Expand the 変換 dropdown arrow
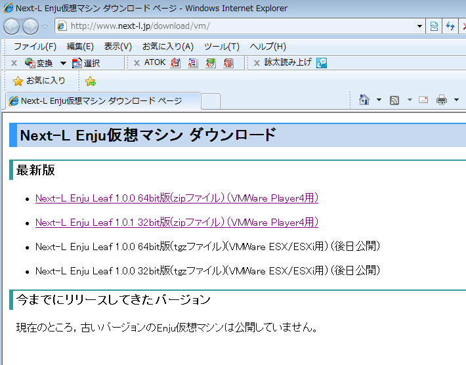The image size is (466, 365). (63, 63)
